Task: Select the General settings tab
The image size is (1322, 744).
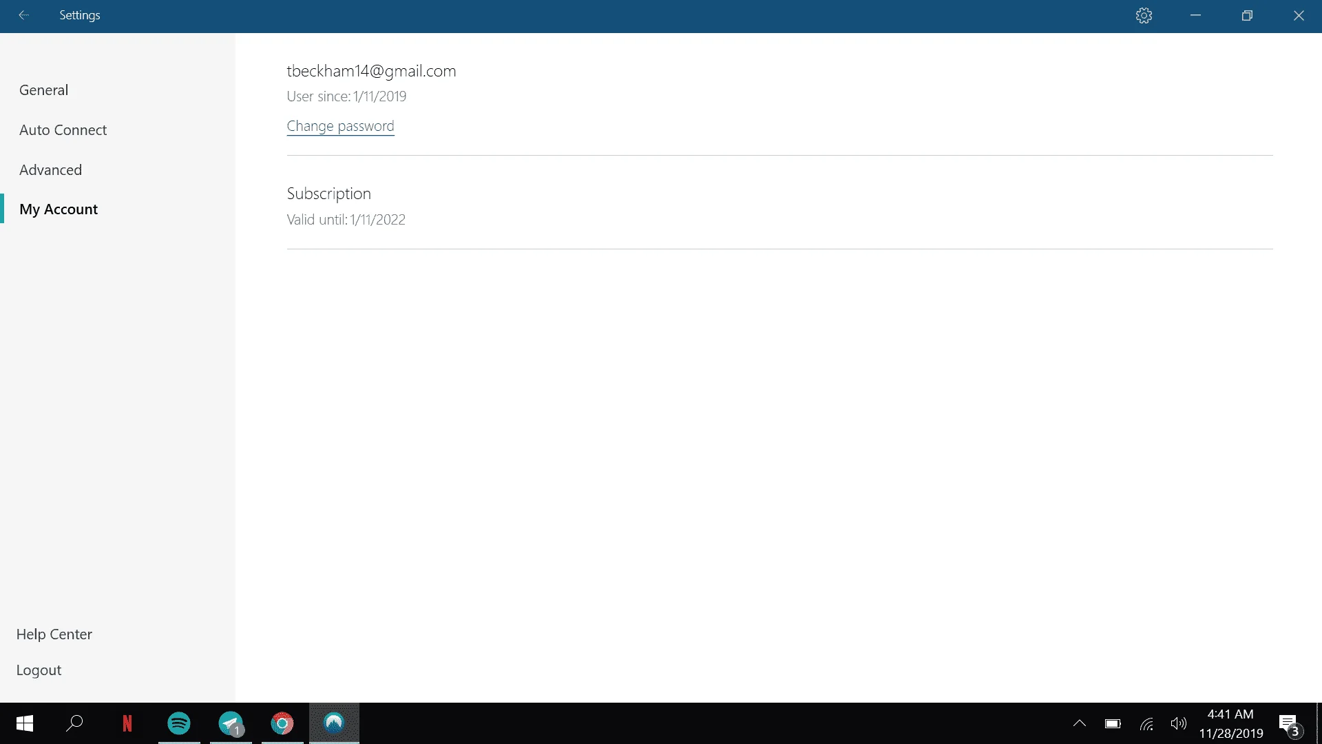Action: [43, 90]
